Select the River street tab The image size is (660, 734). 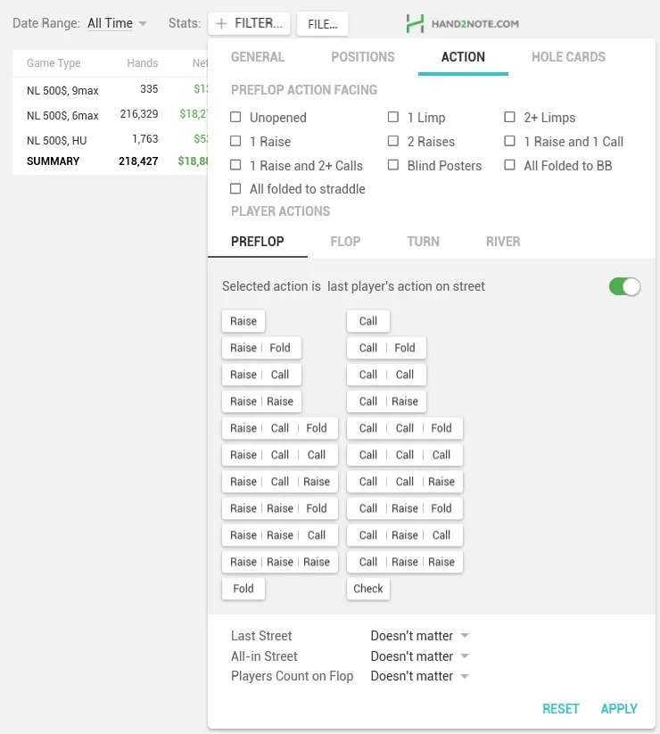[x=503, y=242]
